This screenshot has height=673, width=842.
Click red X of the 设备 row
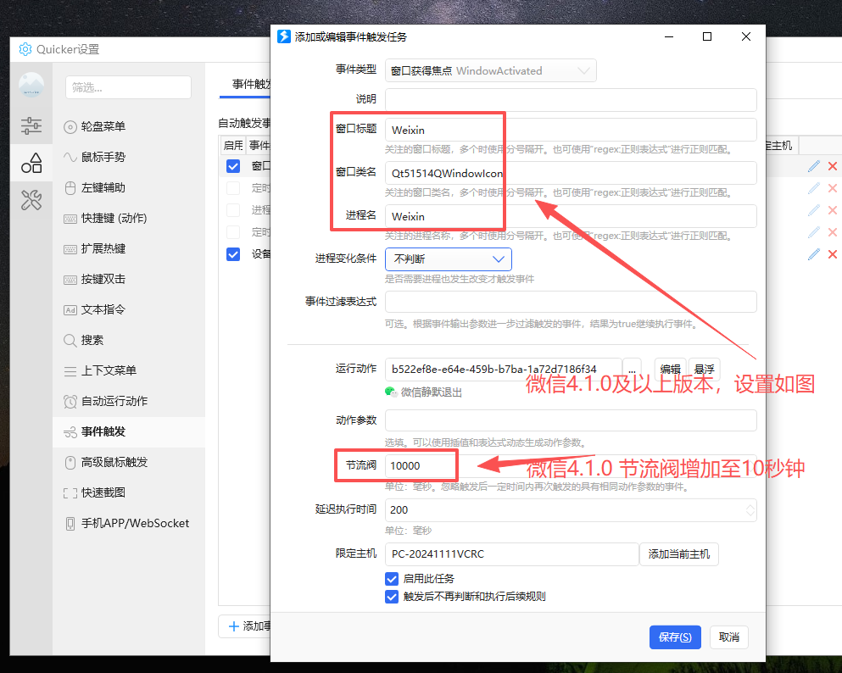click(x=833, y=253)
